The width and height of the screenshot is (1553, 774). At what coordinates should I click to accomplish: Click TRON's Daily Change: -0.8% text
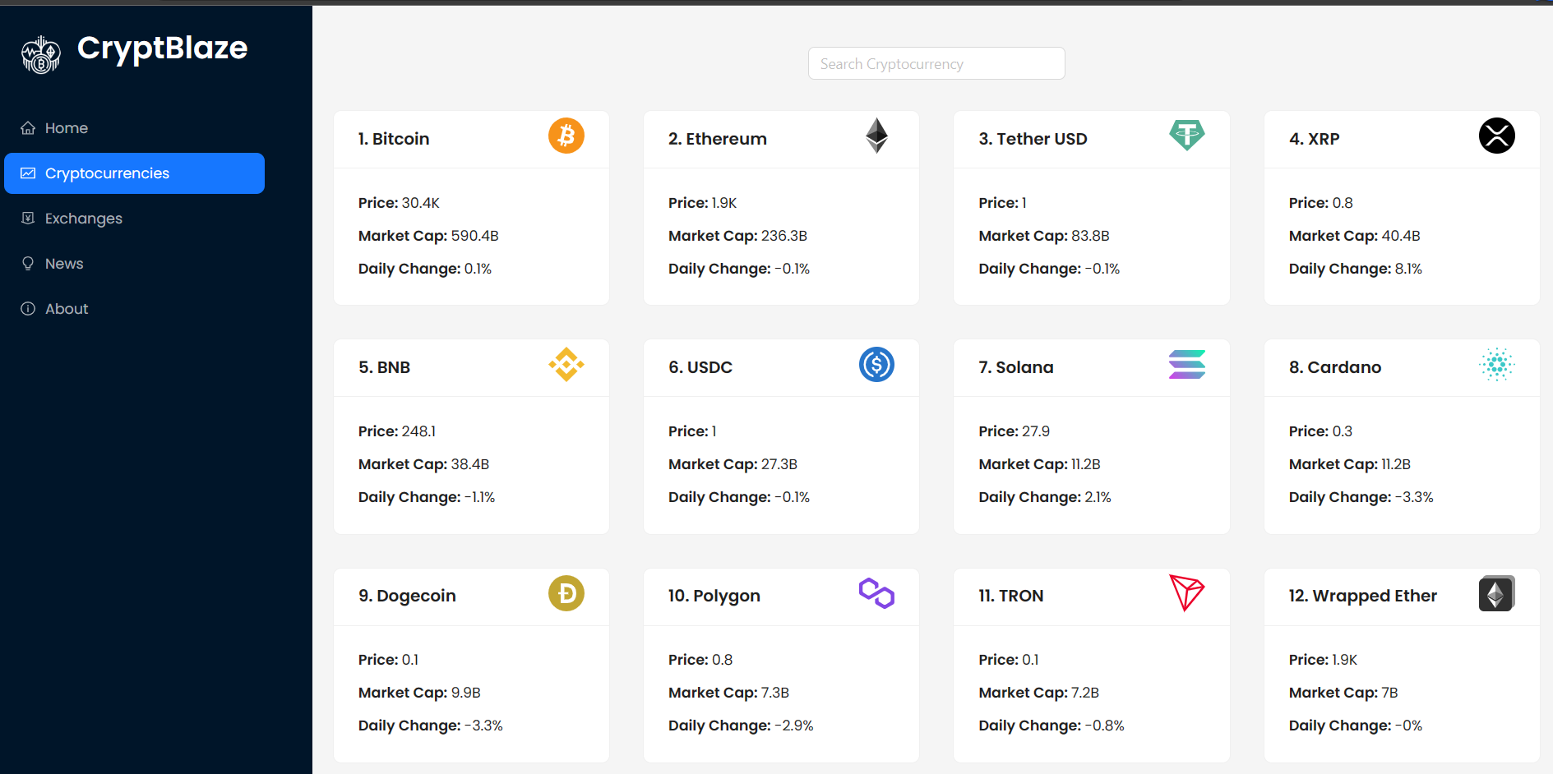coord(1052,726)
